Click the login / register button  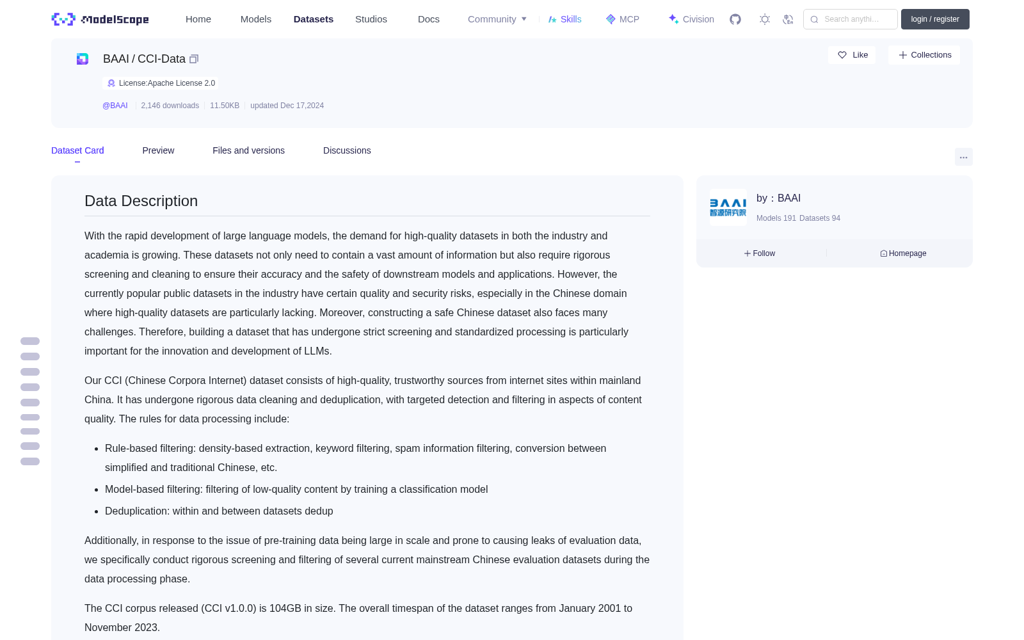pos(935,19)
